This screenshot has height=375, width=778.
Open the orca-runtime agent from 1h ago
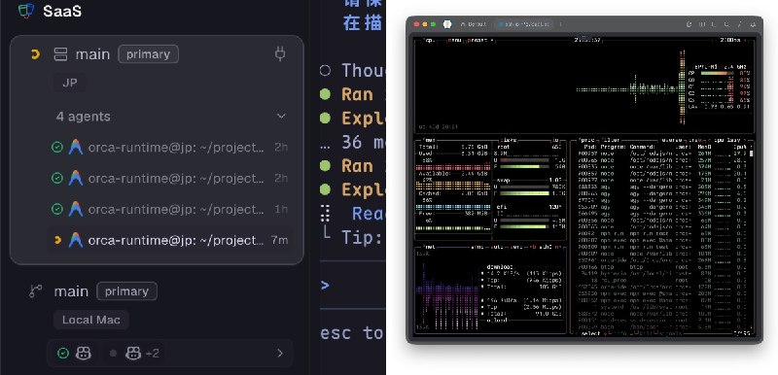coord(169,209)
